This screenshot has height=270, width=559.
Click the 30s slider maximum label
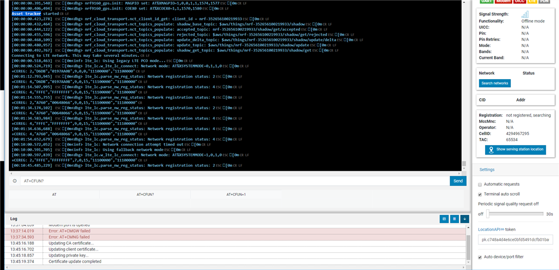click(549, 214)
